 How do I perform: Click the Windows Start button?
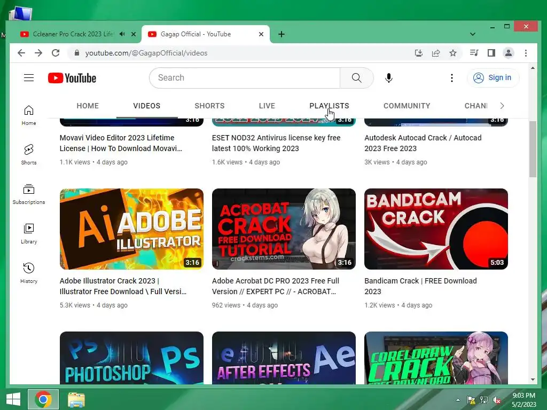[x=13, y=399]
